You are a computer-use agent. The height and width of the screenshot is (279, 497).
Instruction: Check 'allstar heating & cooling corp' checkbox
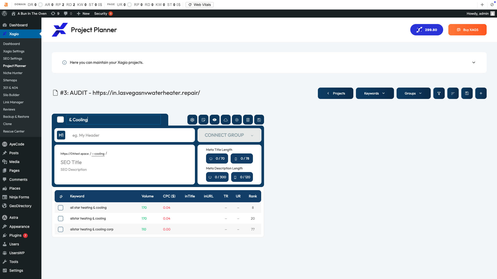pyautogui.click(x=61, y=229)
